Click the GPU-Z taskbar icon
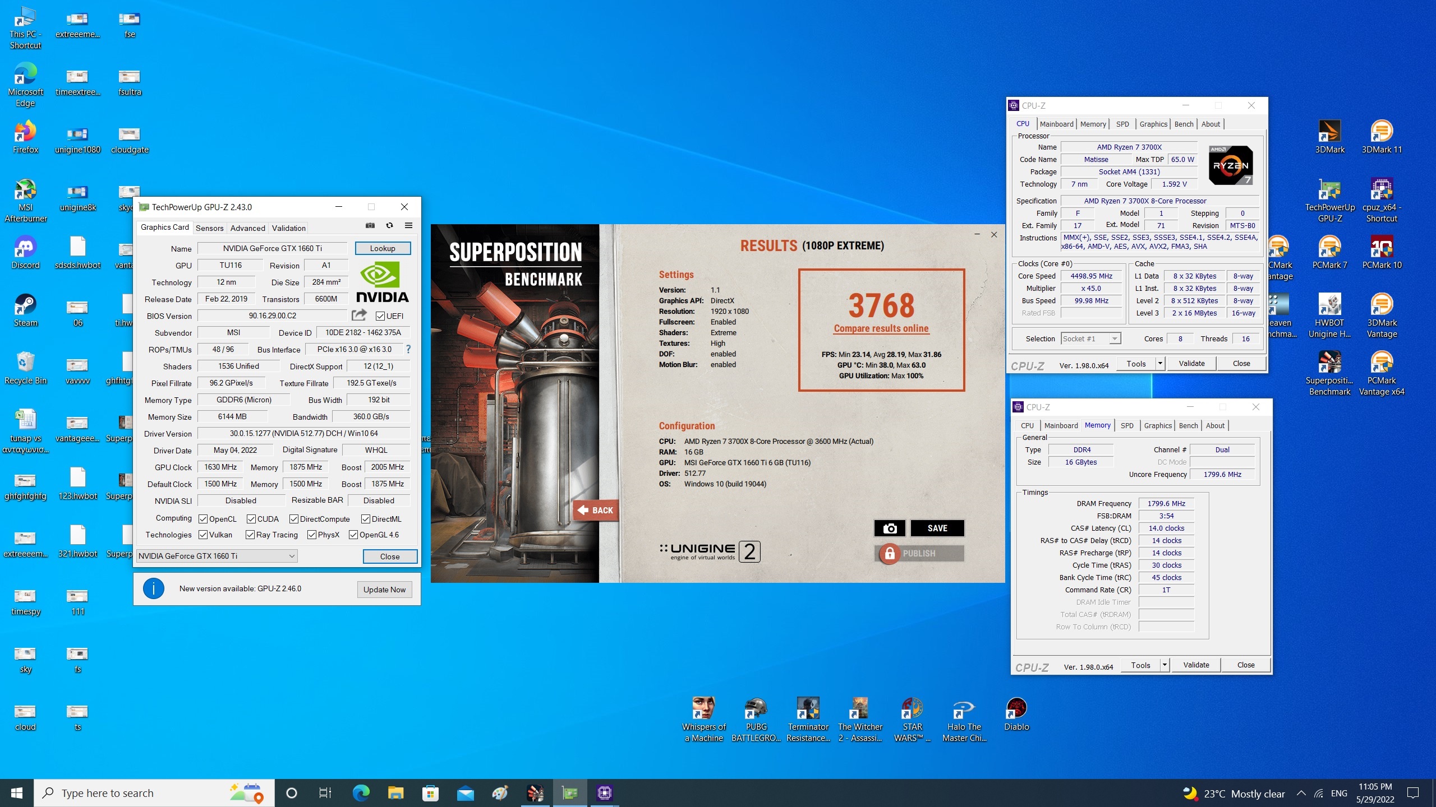The image size is (1436, 807). coord(570,793)
